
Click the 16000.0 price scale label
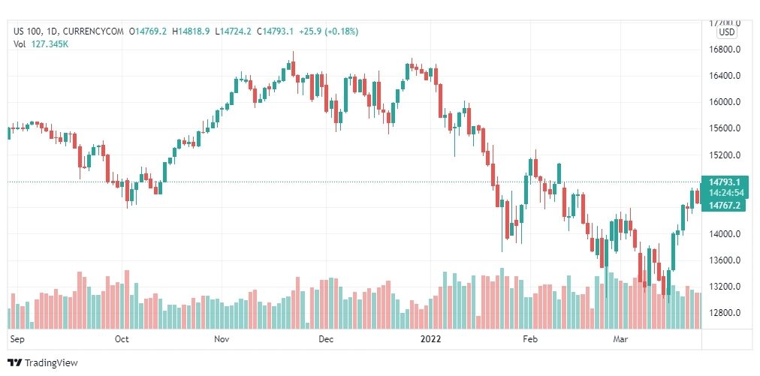click(x=725, y=102)
